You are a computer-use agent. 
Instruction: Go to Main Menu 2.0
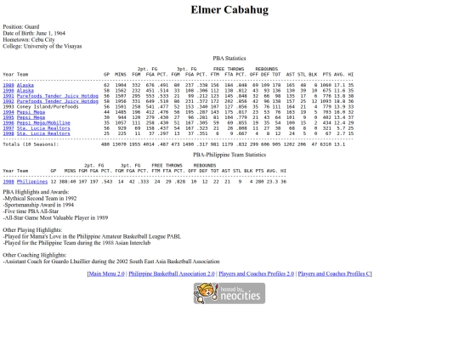coord(106,274)
